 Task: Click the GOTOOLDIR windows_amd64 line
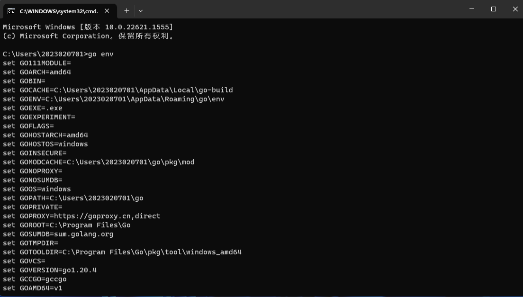[x=122, y=252]
